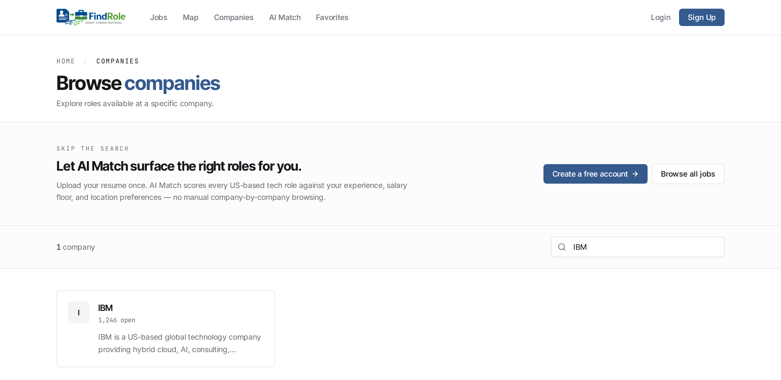Click the FindRole logo
The height and width of the screenshot is (380, 781).
pos(91,17)
